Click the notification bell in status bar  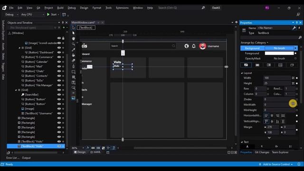pos(299,164)
